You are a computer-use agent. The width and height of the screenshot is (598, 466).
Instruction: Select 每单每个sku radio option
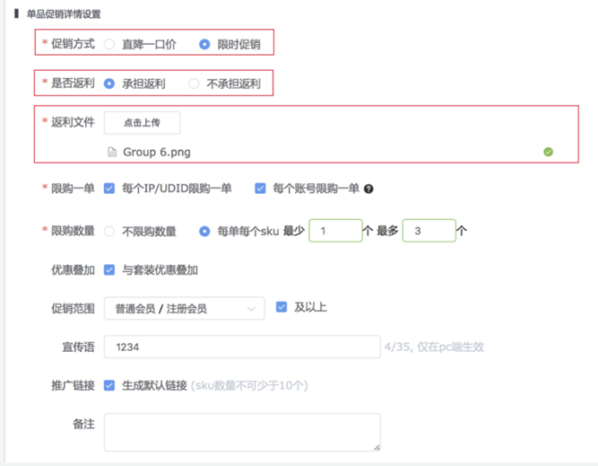(x=205, y=231)
